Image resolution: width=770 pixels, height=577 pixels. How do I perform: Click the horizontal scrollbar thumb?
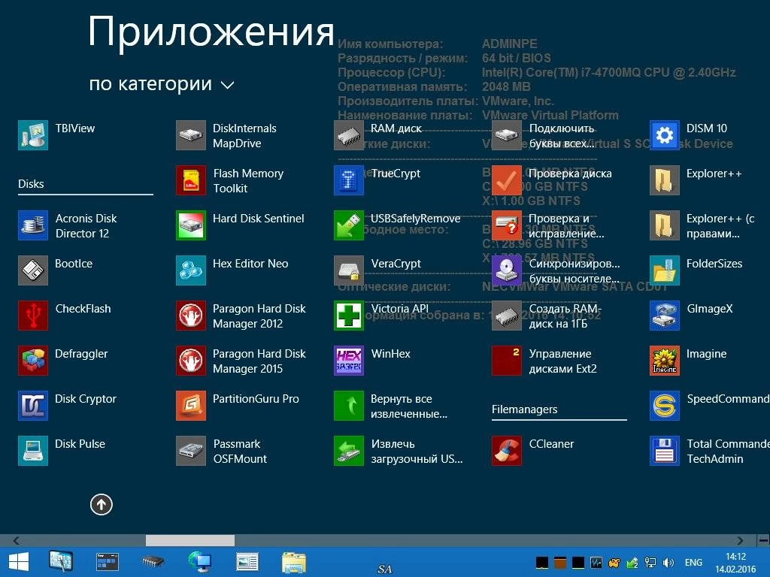pos(190,541)
